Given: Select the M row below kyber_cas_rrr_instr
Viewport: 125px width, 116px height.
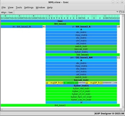Looking at the screenshot, I should 81,103.
